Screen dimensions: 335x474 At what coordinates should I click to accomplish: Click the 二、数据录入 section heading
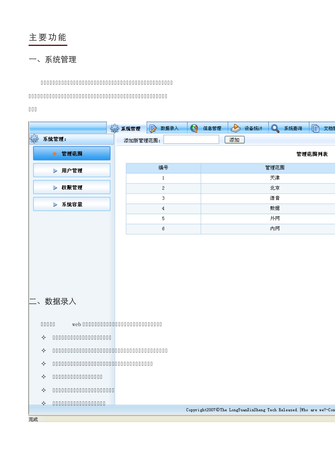pos(53,302)
